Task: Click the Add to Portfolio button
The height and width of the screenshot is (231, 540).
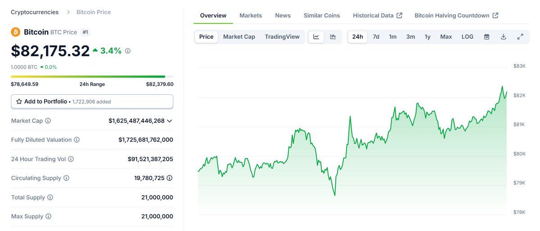Action: [x=92, y=102]
